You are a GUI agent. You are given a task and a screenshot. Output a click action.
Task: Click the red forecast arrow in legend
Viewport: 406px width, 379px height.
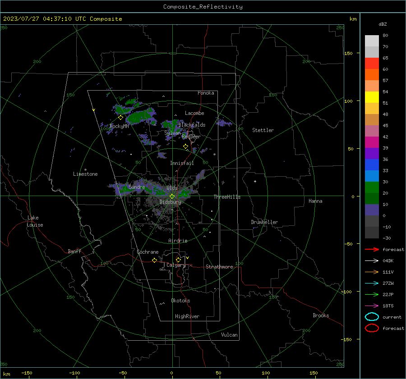pos(372,249)
